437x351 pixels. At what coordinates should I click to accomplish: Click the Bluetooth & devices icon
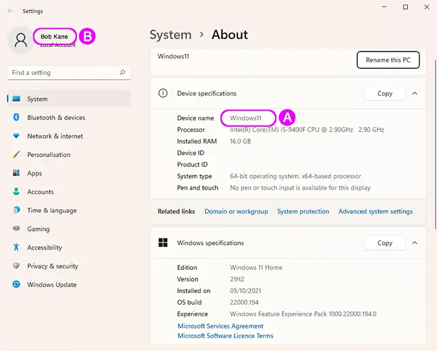click(x=17, y=117)
